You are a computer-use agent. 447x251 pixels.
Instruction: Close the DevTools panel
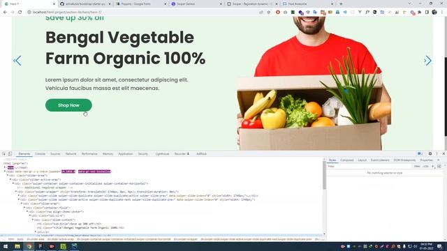point(444,153)
